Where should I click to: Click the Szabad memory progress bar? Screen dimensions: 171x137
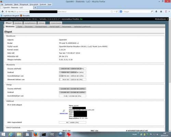tap(73, 72)
